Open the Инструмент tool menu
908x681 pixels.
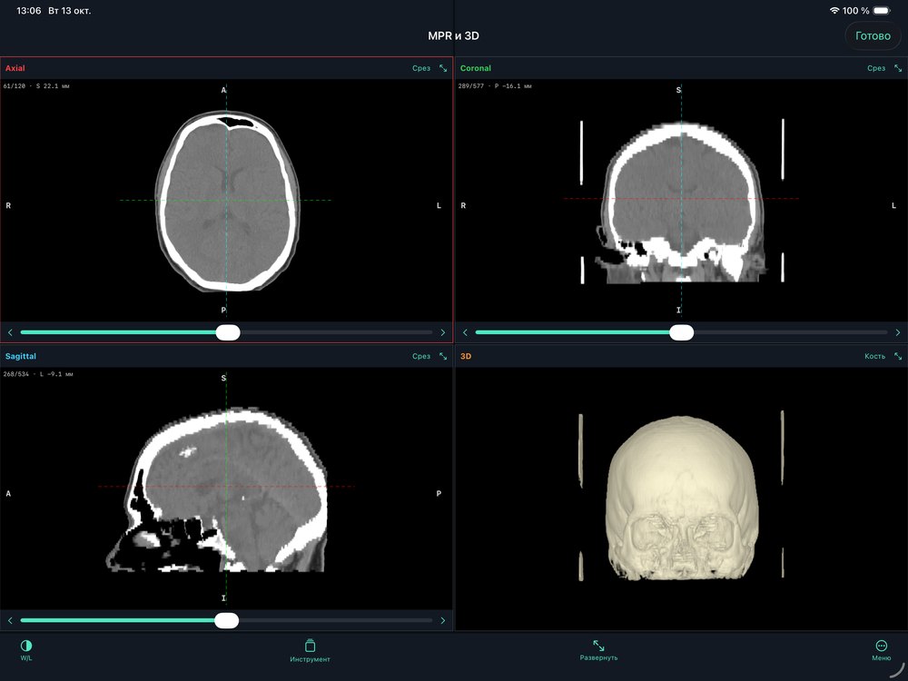(310, 650)
